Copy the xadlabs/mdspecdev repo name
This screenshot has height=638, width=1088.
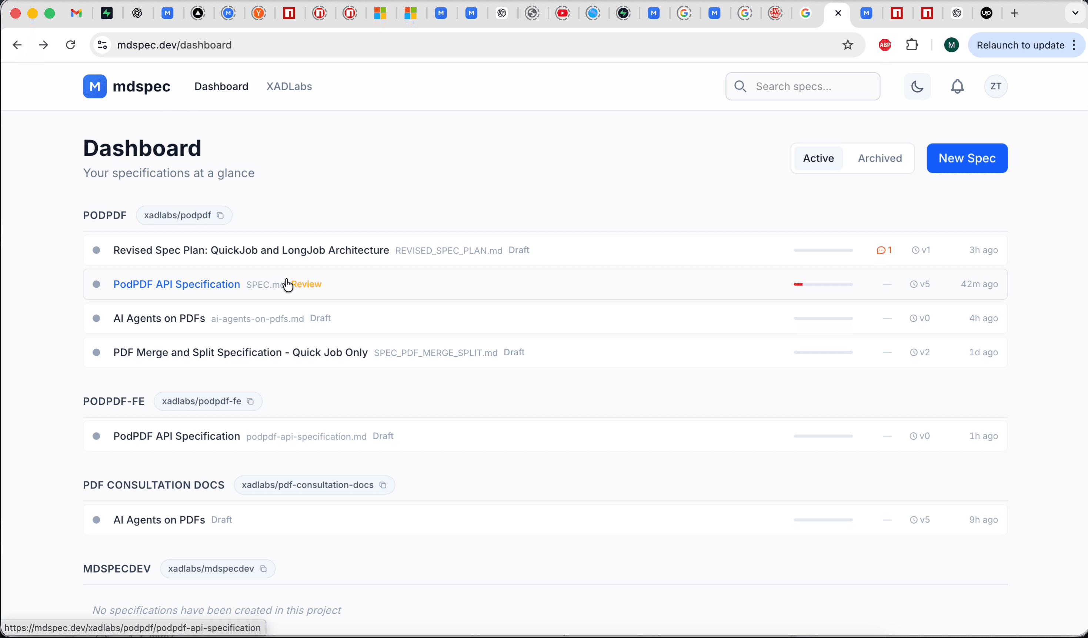coord(263,568)
